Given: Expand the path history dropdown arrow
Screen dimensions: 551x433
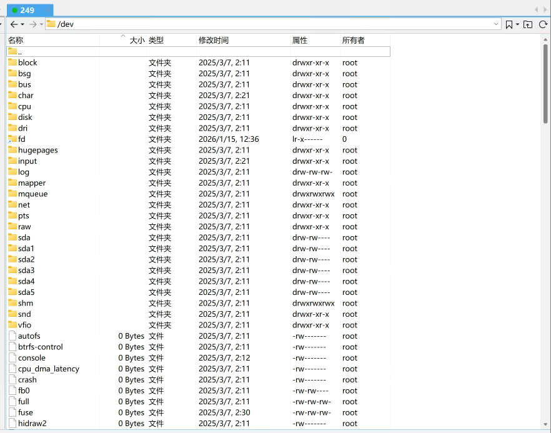Looking at the screenshot, I should pyautogui.click(x=497, y=24).
